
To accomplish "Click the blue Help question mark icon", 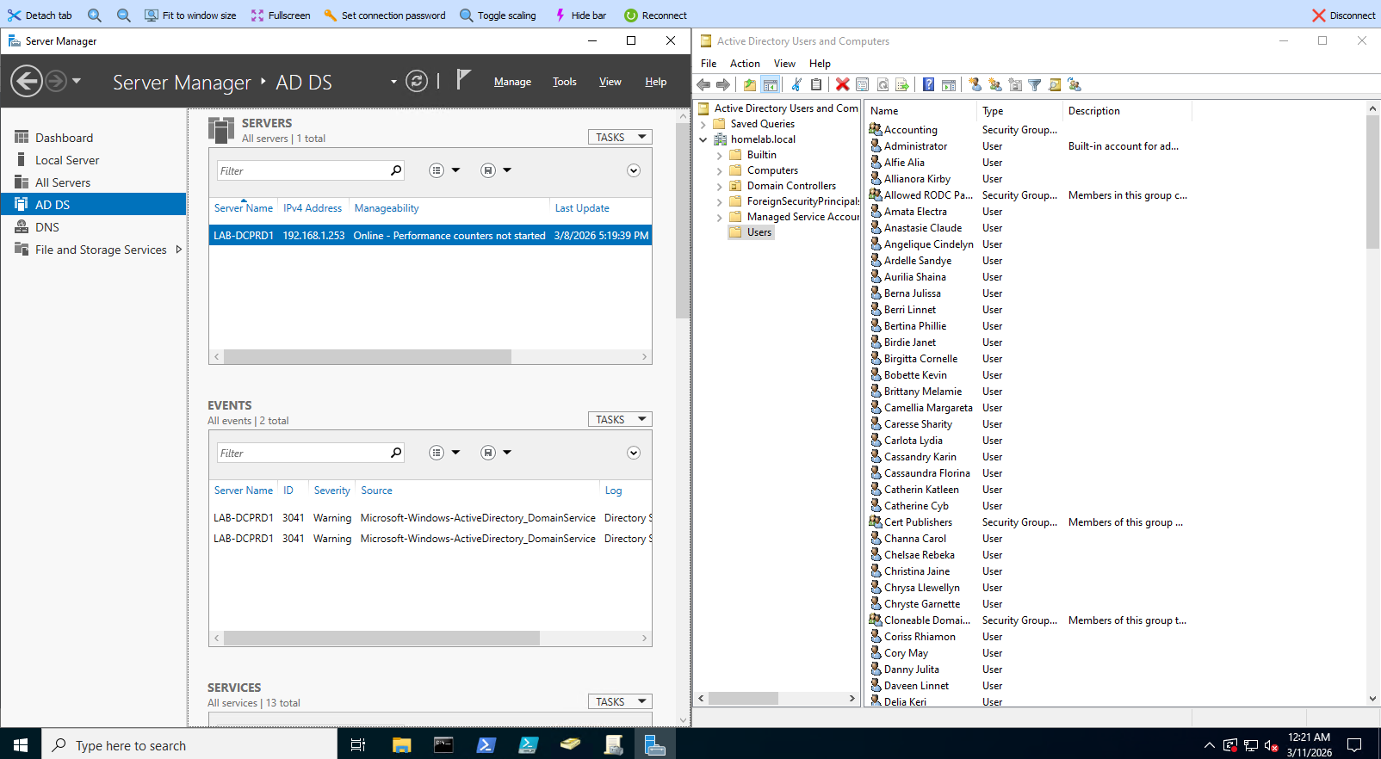I will pos(928,84).
